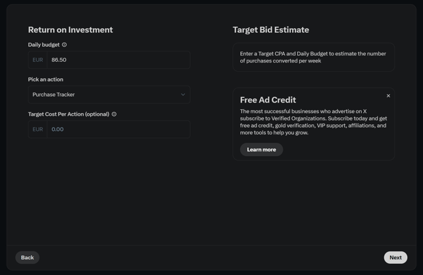Click the Free Ad Credit title
Image resolution: width=423 pixels, height=275 pixels.
pos(268,100)
